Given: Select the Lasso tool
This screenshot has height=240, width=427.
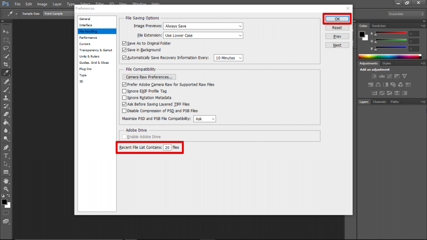Looking at the screenshot, I should (x=6, y=48).
